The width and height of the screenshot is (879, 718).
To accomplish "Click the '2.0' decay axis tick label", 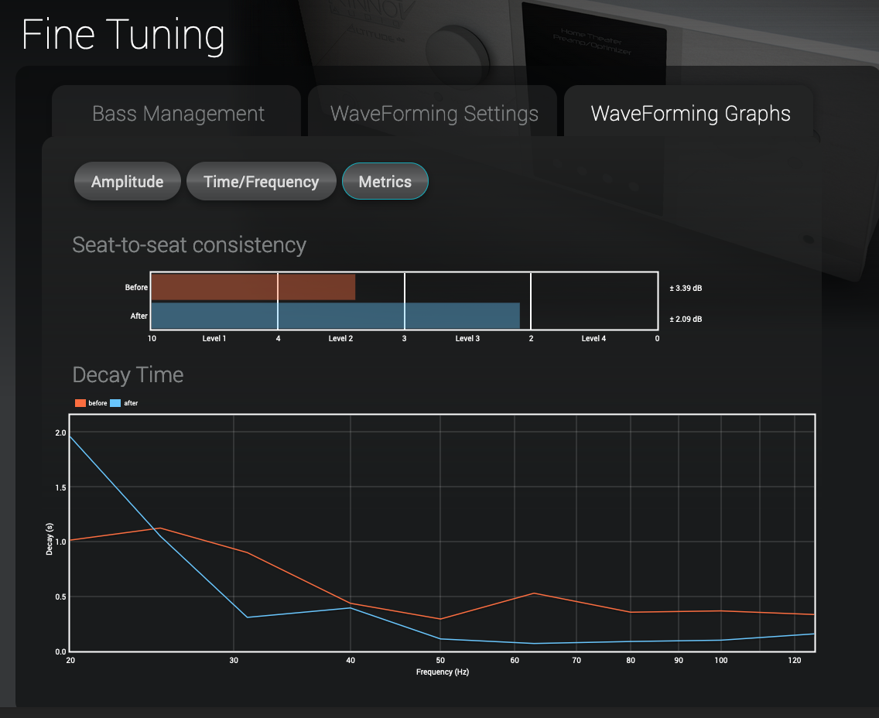I will tap(60, 433).
